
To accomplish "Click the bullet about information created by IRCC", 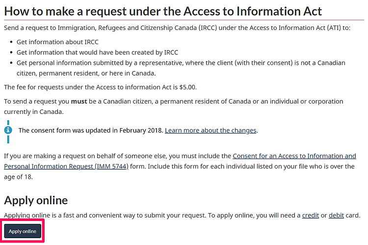I will (x=97, y=53).
